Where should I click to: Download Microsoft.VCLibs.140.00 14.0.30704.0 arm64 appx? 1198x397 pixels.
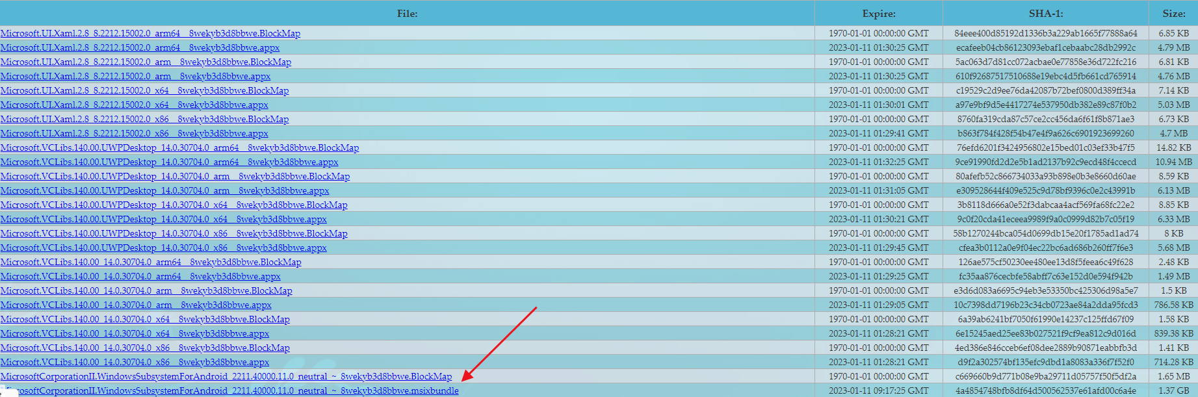pos(140,276)
